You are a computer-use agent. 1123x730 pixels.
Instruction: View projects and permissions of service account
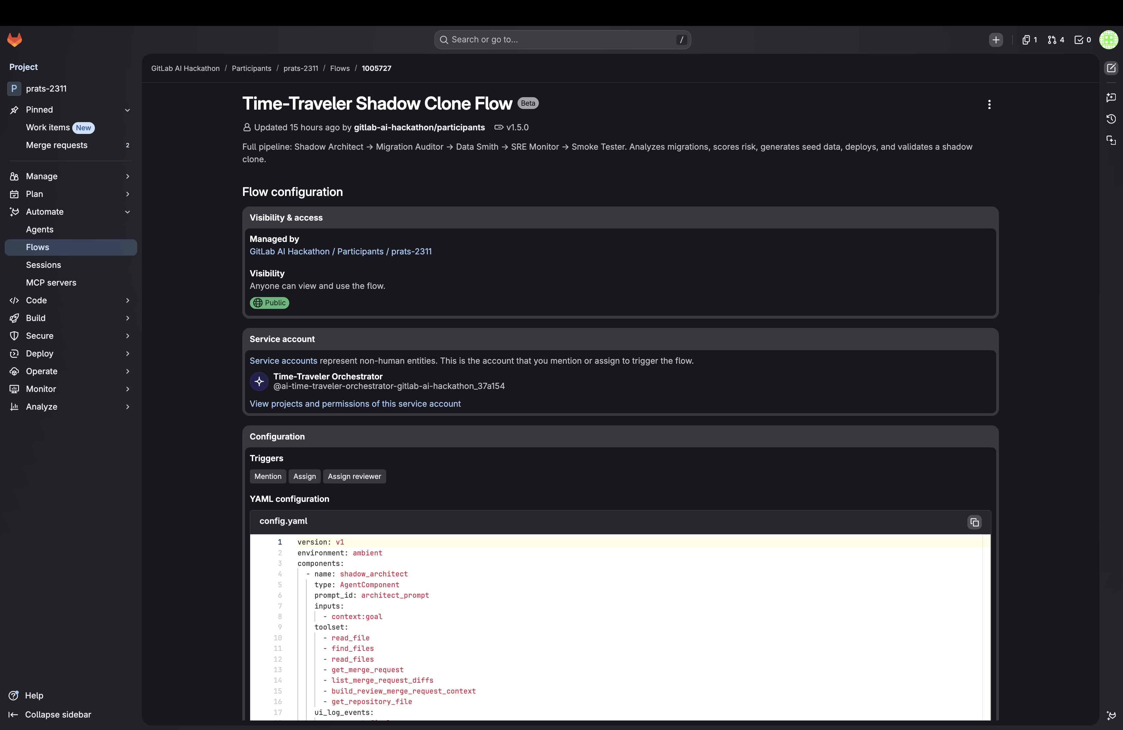pos(355,404)
